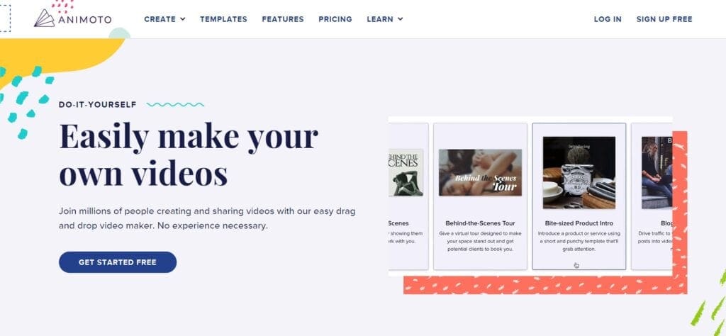
Task: Click the Easily make your own videos heading
Action: coord(189,155)
